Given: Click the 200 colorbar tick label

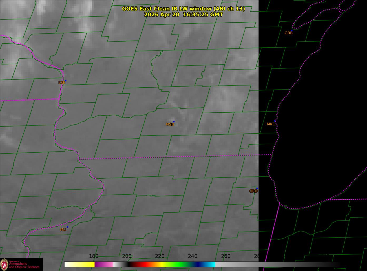Looking at the screenshot, I should (127, 256).
